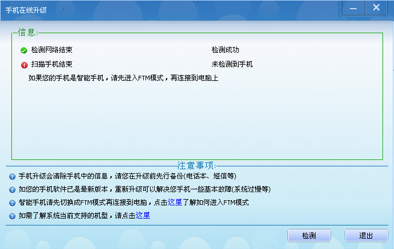Screen dimensions: 394x249
Task: Click info icon beside 智能手机请先切换成FTM模式
Action: (x=13, y=203)
